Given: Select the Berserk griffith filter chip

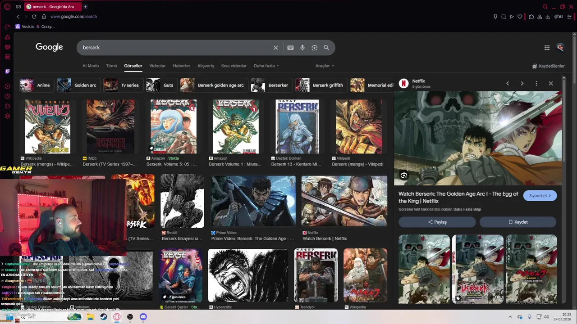Looking at the screenshot, I should 321,85.
